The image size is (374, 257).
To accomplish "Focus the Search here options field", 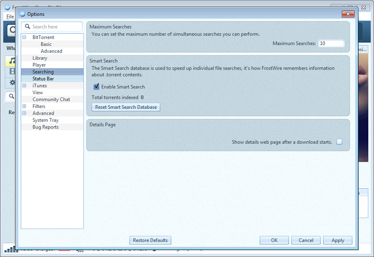I will (x=52, y=27).
